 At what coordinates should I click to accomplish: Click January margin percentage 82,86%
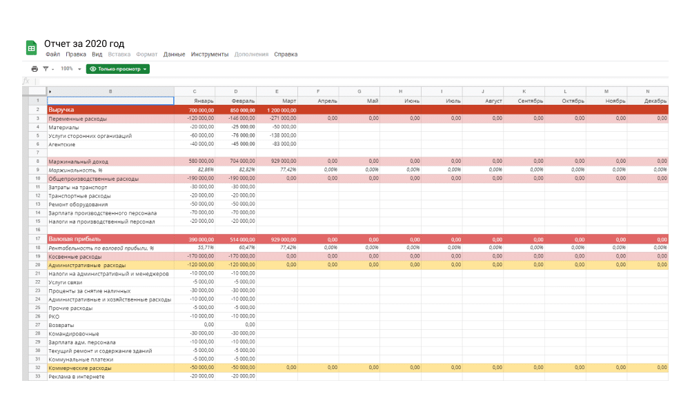tap(195, 170)
